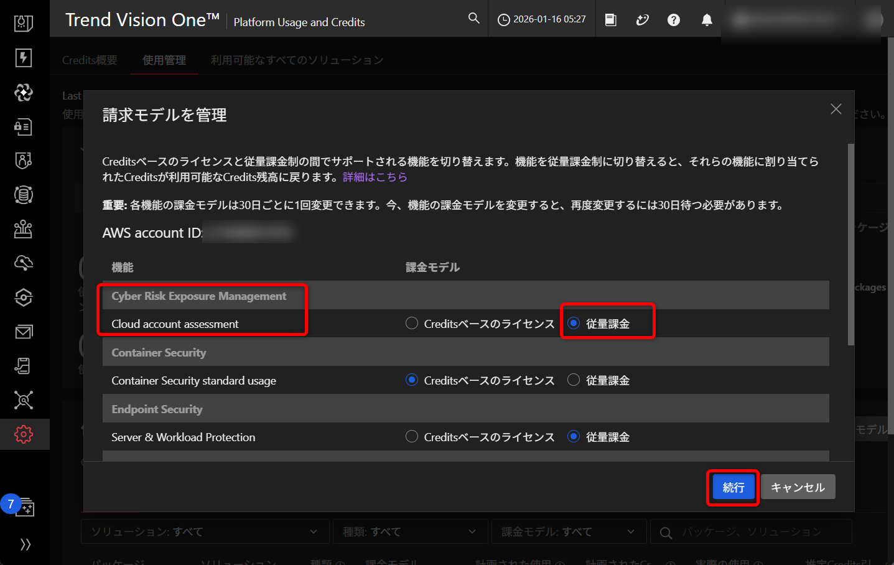Open the hexagon eye sidebar icon

tap(24, 297)
